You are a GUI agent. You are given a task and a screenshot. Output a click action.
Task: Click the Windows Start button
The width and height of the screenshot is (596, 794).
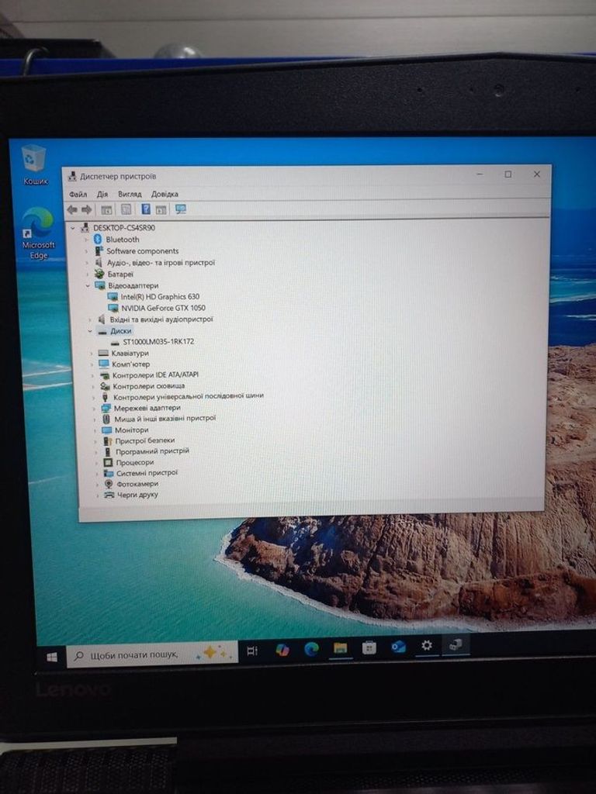pos(52,657)
